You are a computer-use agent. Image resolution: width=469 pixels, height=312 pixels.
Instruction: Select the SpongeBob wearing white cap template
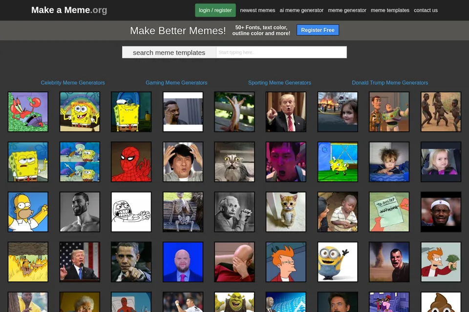pyautogui.click(x=131, y=112)
